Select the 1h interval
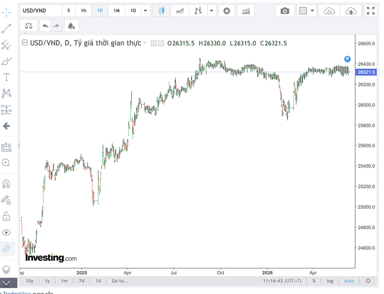Viewport: 384px width, 294px height. [84, 11]
